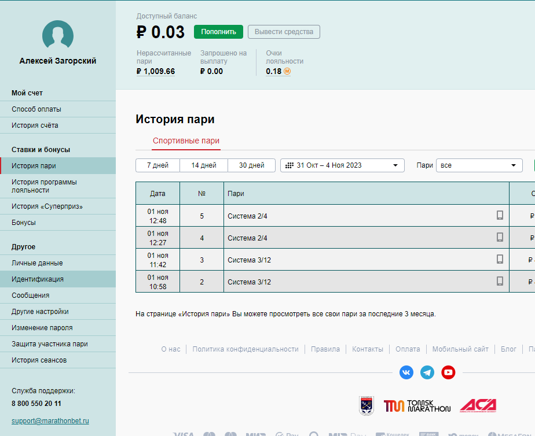The image size is (535, 436).
Task: Open Изменение пароля sidebar item
Action: pos(58,328)
